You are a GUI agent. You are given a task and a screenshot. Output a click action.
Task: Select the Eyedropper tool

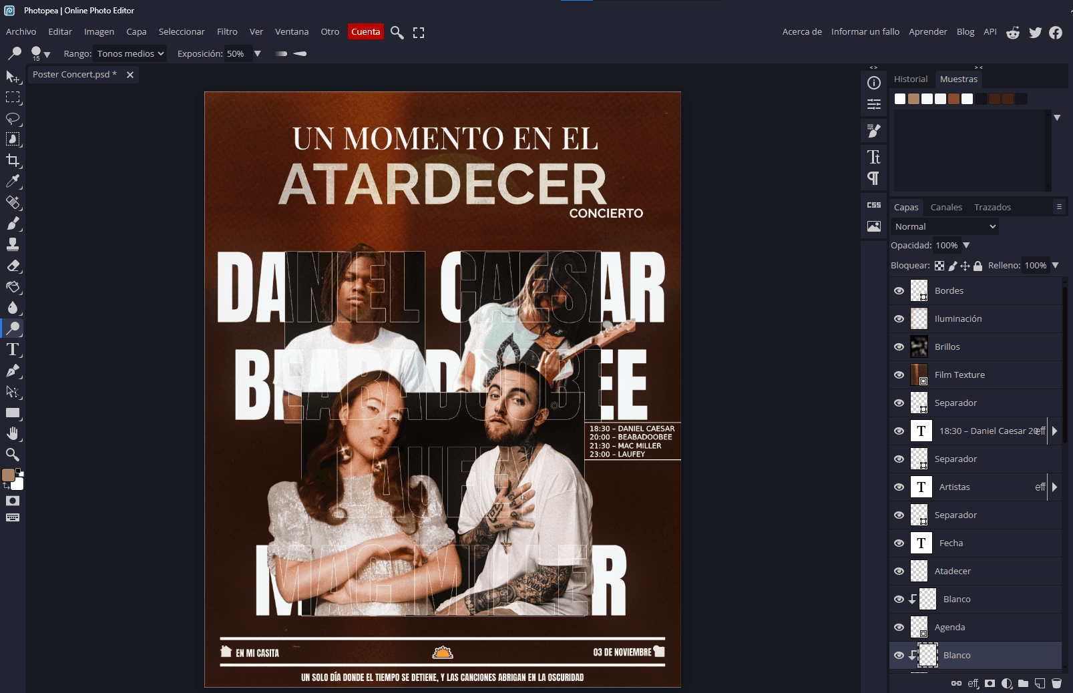pos(13,181)
